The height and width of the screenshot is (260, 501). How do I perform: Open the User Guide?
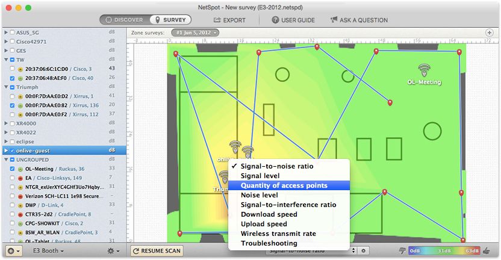tap(293, 20)
